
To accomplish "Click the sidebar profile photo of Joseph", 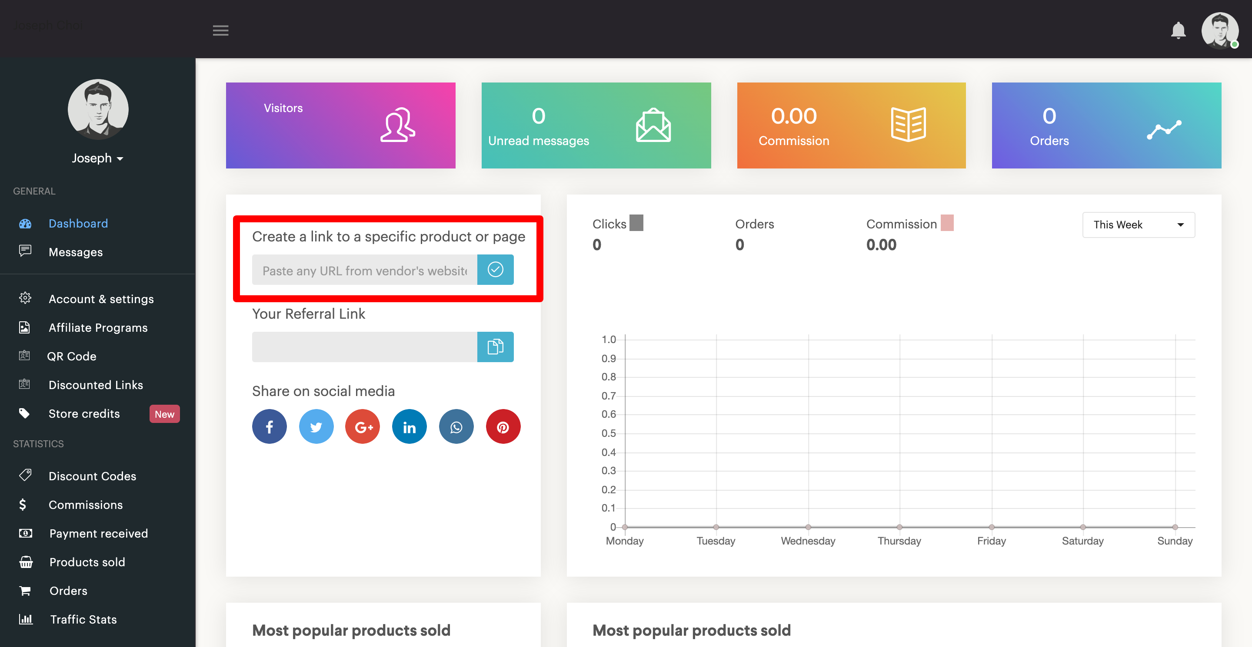I will (x=98, y=109).
